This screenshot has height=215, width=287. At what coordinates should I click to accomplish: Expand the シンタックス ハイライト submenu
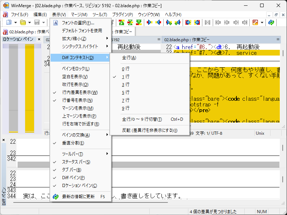[80, 47]
